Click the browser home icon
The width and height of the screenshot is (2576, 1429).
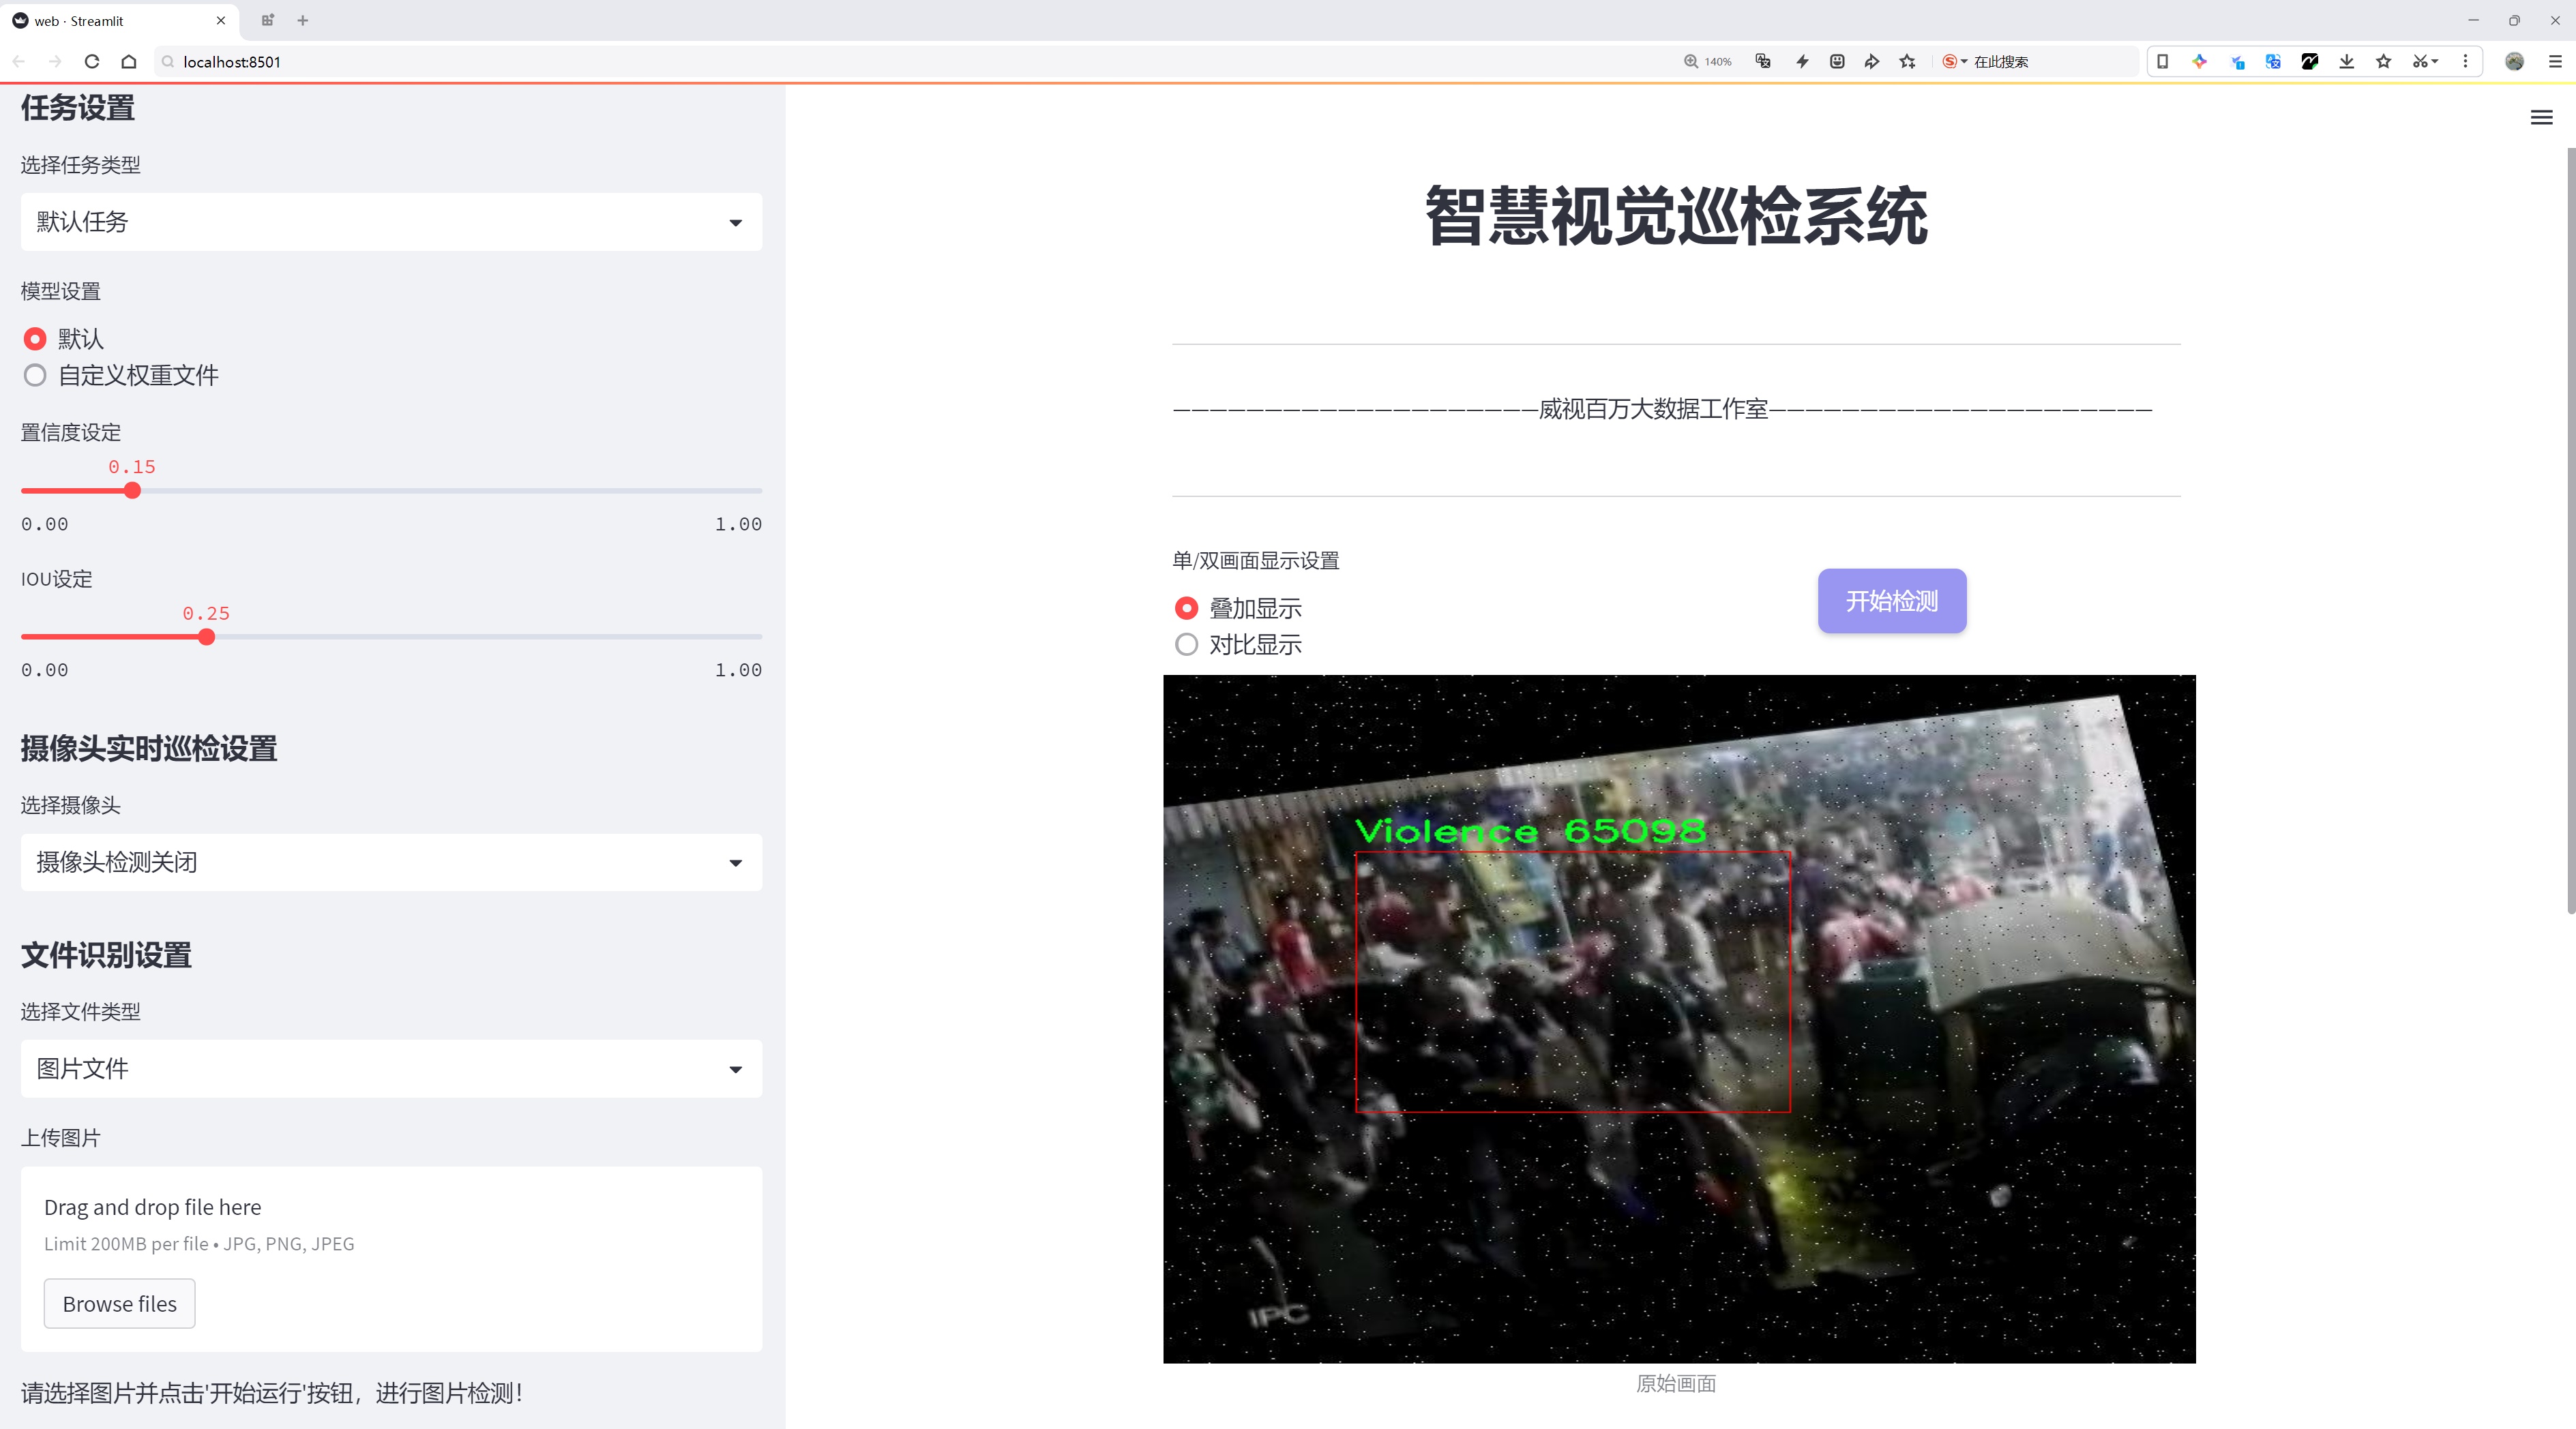click(129, 62)
